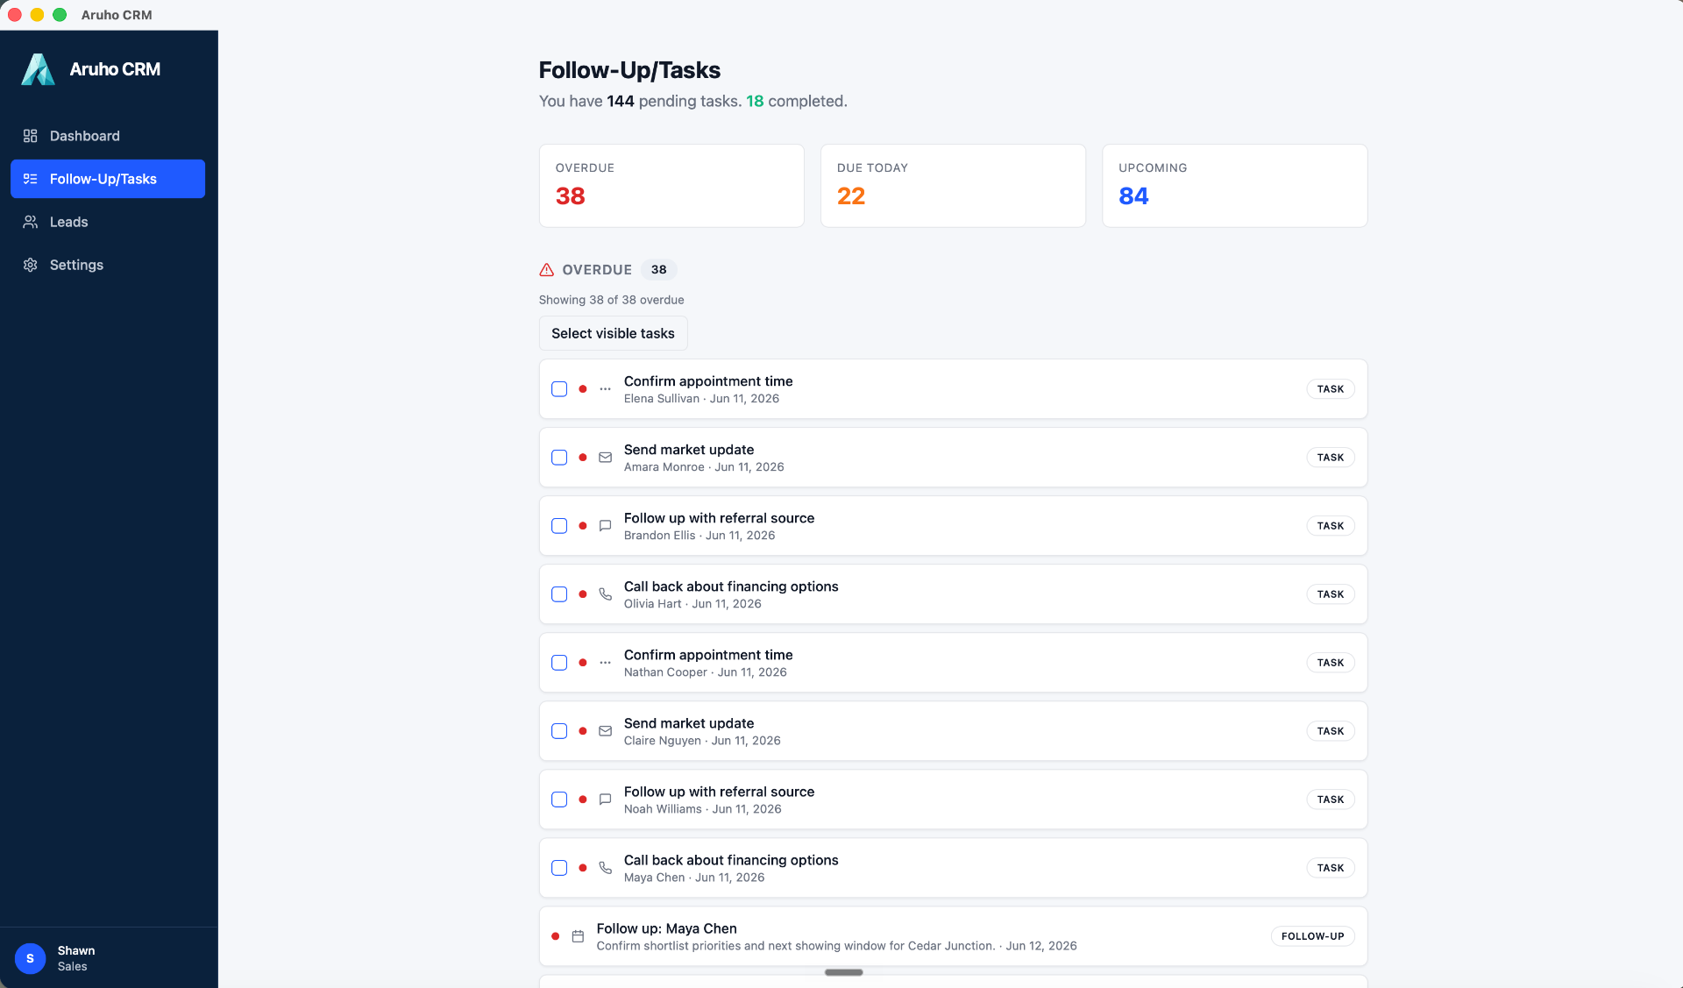1683x988 pixels.
Task: Click the Due Today 22 summary card
Action: [953, 186]
